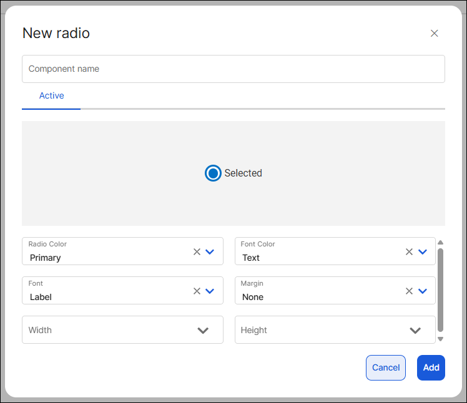
Task: Clear the Margin field value
Action: (409, 291)
